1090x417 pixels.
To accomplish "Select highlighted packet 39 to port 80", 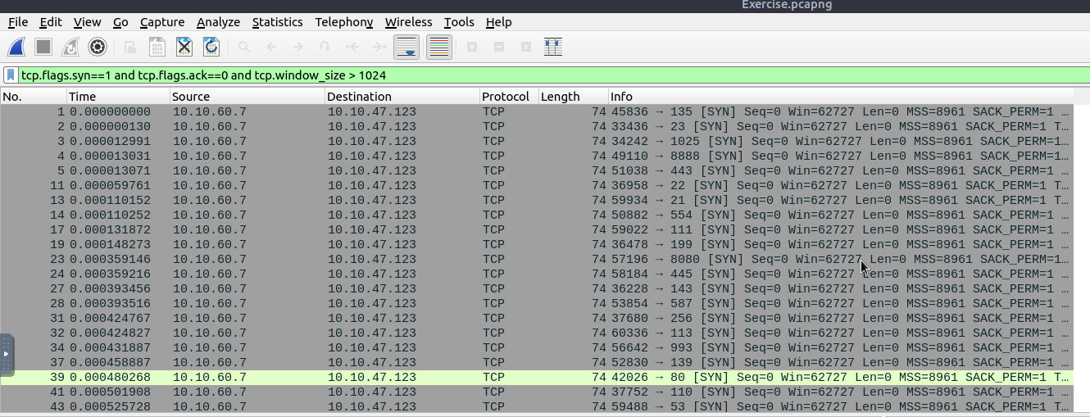I will [535, 378].
